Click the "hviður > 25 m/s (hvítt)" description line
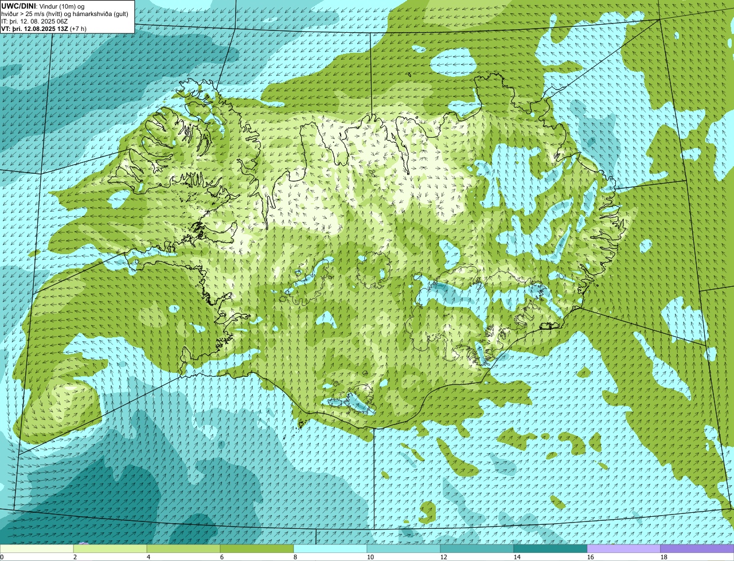 [x=65, y=14]
